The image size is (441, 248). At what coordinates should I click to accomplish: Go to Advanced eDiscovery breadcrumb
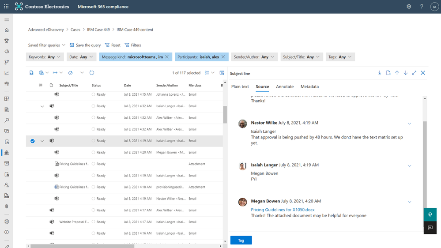[46, 30]
